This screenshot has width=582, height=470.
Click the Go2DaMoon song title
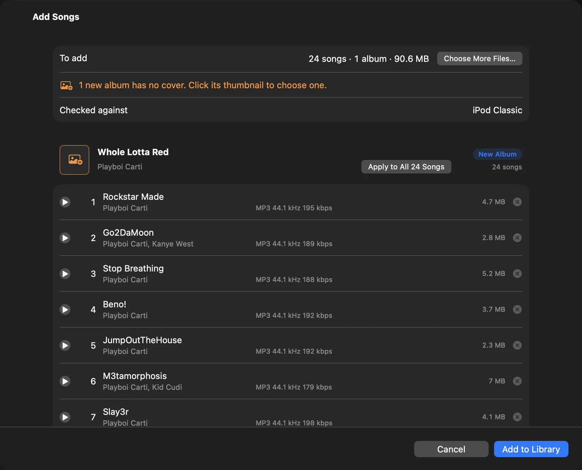coord(128,233)
